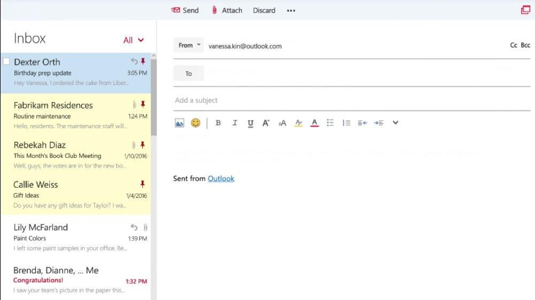This screenshot has width=535, height=300.
Task: Click reply arrow icon on Dexter Orth email
Action: tap(134, 61)
